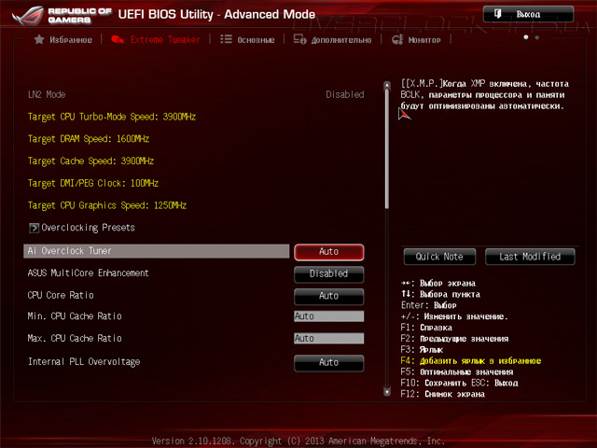Click the star icon beside Избранное
The width and height of the screenshot is (597, 448).
39,39
